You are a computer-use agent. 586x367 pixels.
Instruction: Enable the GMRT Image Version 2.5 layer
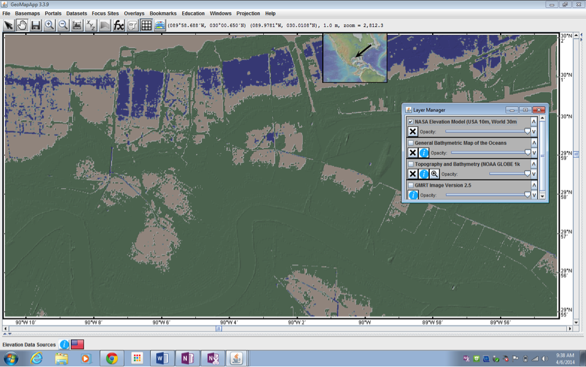click(x=411, y=185)
